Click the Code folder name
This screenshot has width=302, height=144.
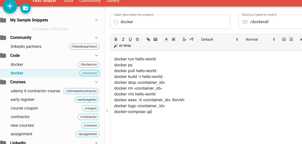point(15,56)
